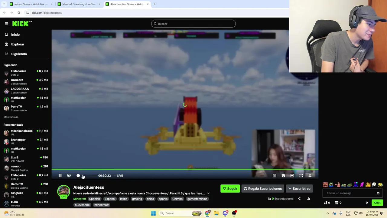Screen dimensions: 387x218
Task: Open File Explorer from taskbar
Action: 216,213
